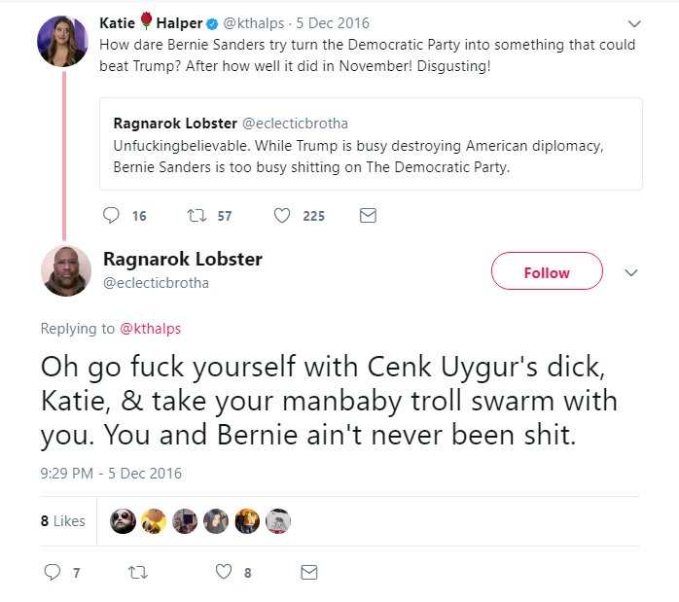Expand options chevron on Katie Halper's tweet
The image size is (679, 602).
pyautogui.click(x=635, y=23)
